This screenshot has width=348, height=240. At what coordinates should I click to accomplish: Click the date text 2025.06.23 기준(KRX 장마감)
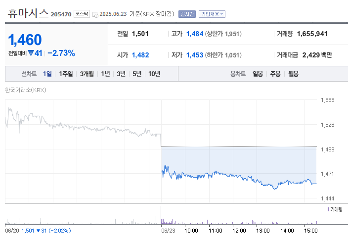pyautogui.click(x=137, y=14)
